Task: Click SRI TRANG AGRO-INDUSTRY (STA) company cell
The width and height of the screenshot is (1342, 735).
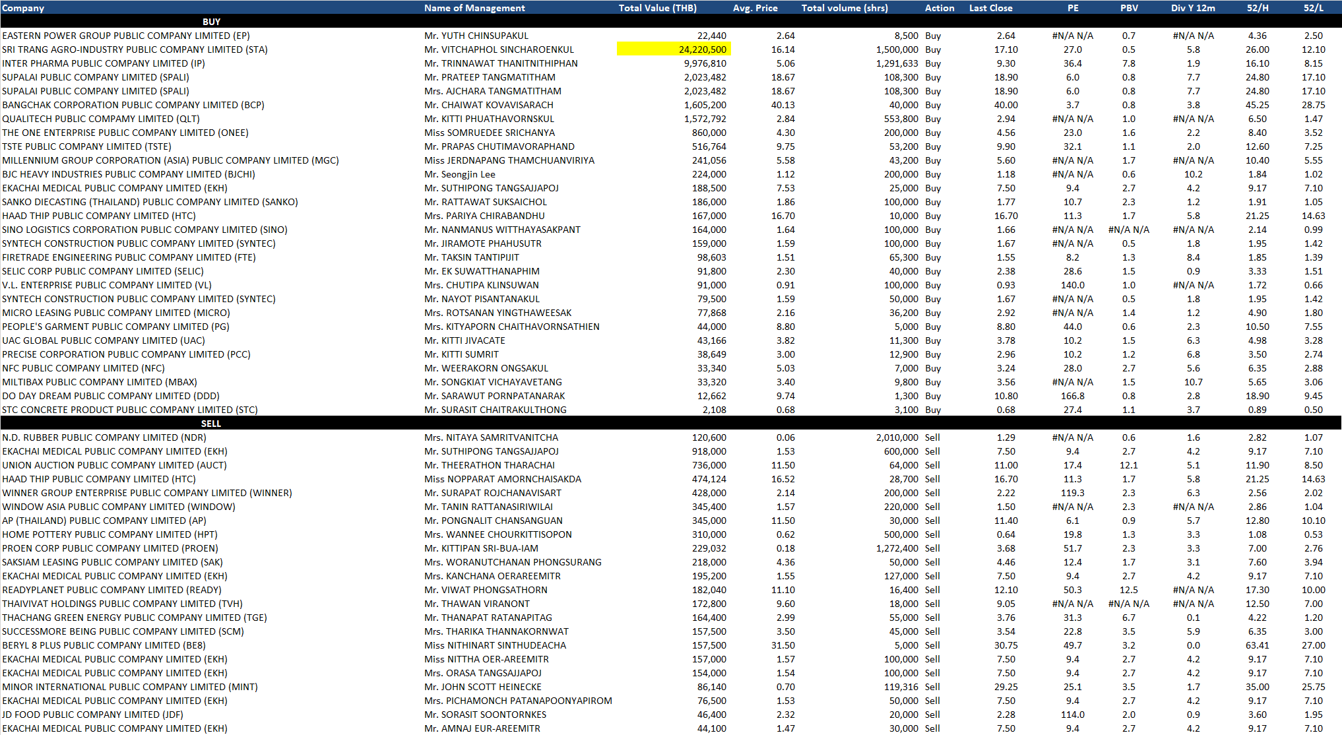Action: coord(135,49)
